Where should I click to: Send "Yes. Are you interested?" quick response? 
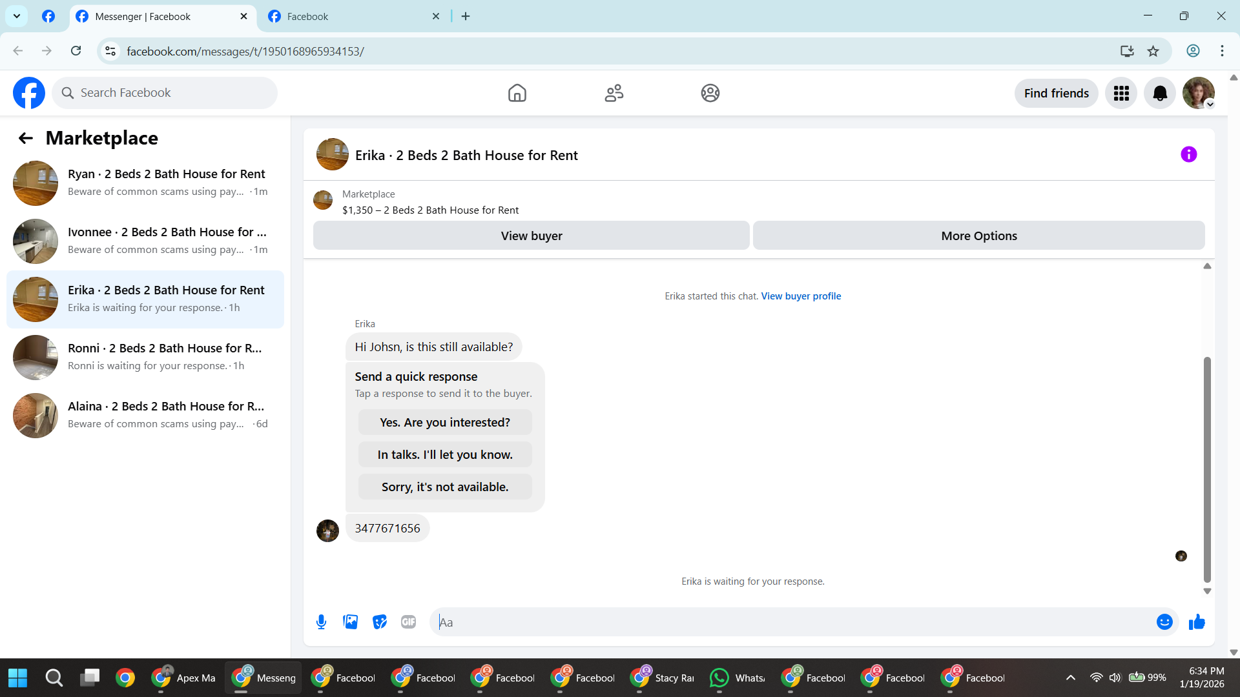click(x=445, y=423)
